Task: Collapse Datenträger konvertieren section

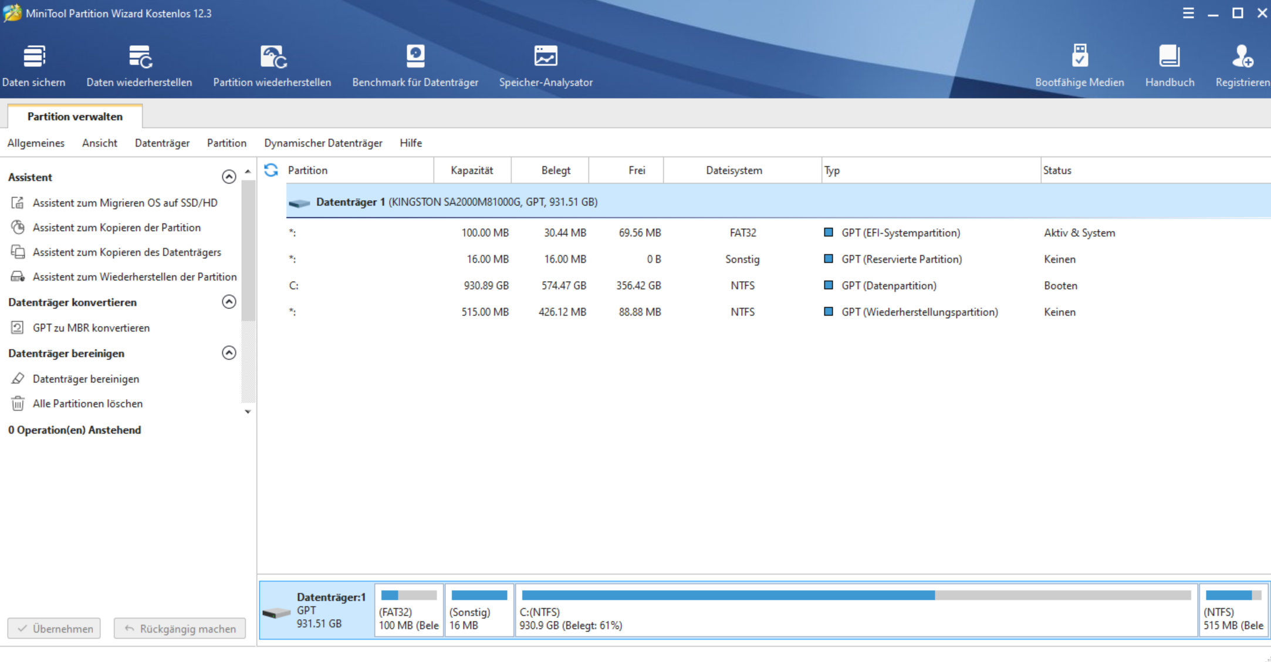Action: point(229,302)
